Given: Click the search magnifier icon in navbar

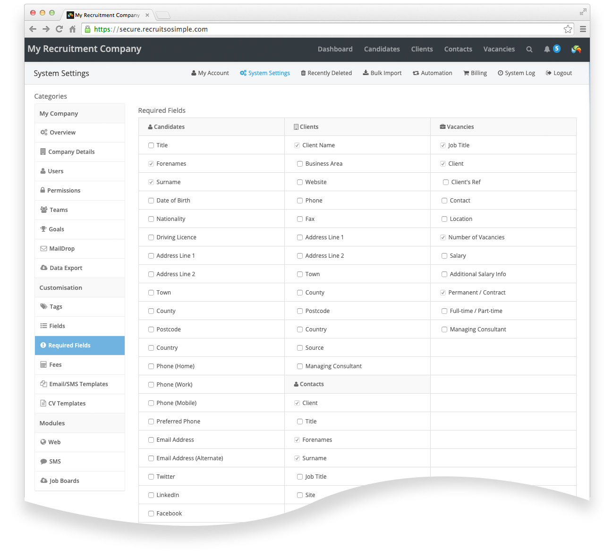Looking at the screenshot, I should click(529, 49).
